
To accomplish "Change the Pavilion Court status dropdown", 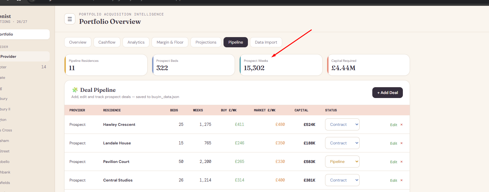I will [342, 162].
